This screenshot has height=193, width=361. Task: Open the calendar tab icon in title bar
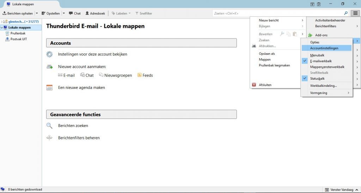coord(312,4)
